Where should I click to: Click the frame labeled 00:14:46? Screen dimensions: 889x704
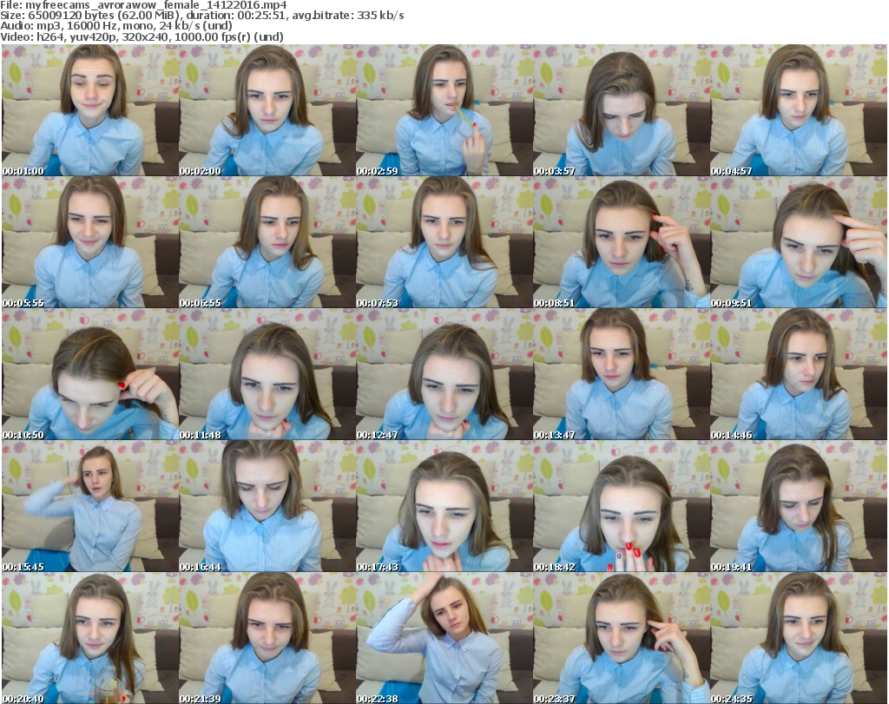(798, 374)
